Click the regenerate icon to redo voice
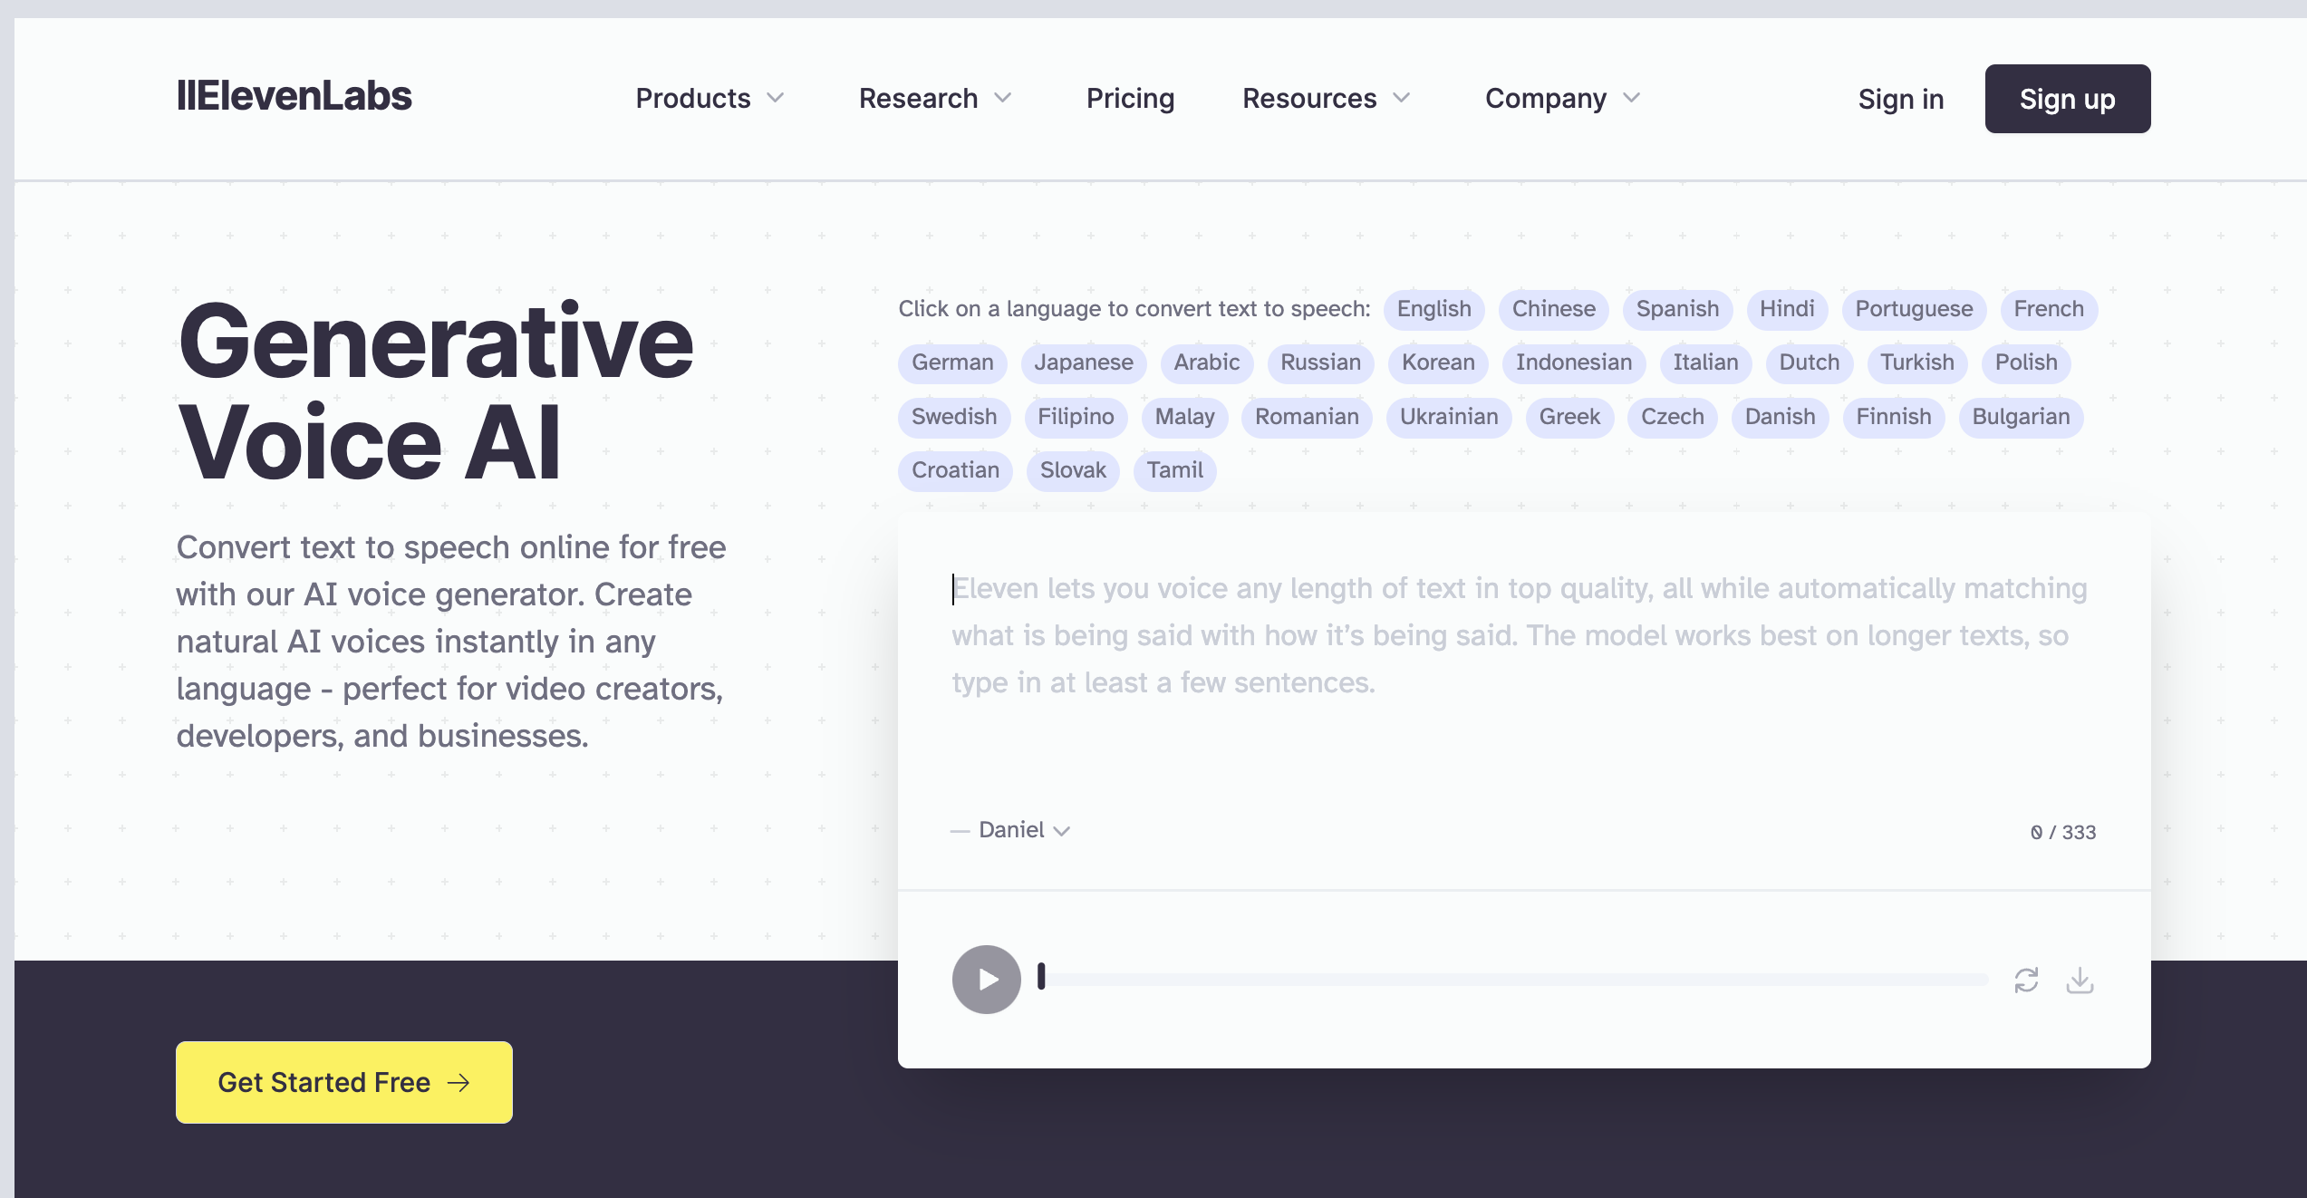Image resolution: width=2307 pixels, height=1198 pixels. click(x=2026, y=980)
